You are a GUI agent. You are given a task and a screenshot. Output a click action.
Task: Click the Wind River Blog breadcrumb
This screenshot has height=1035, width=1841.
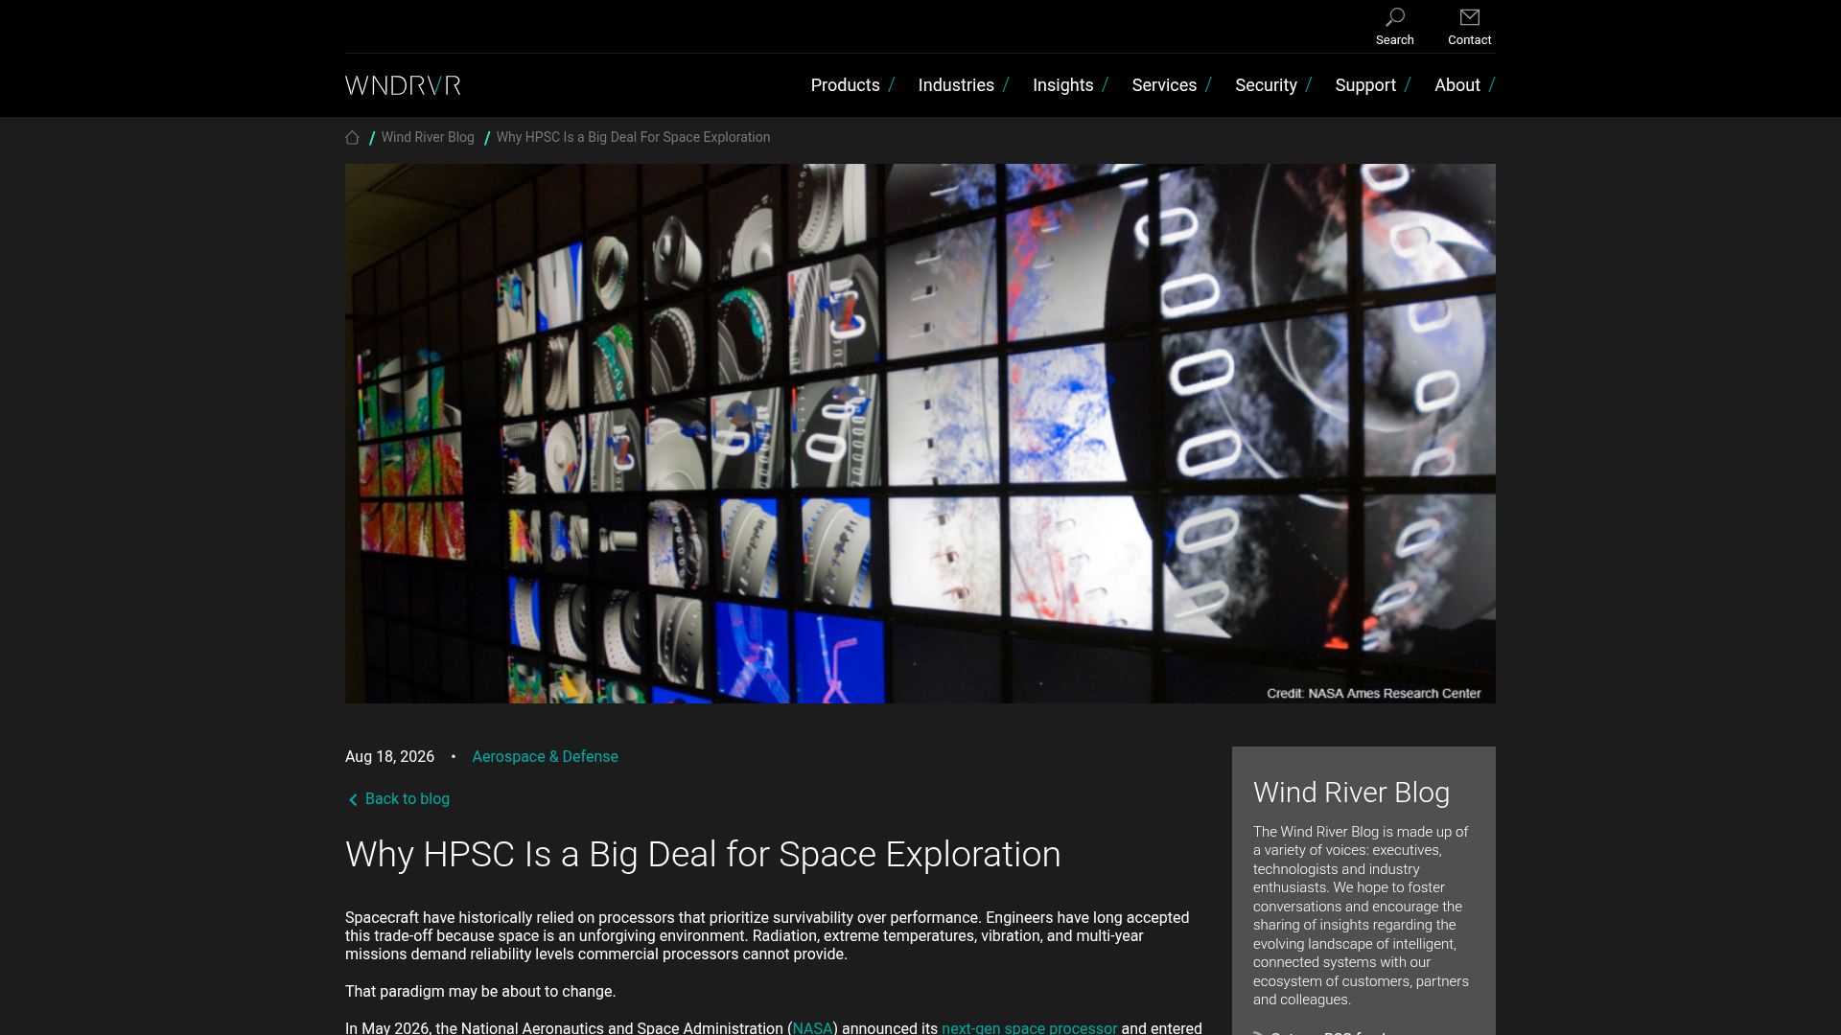pos(428,137)
